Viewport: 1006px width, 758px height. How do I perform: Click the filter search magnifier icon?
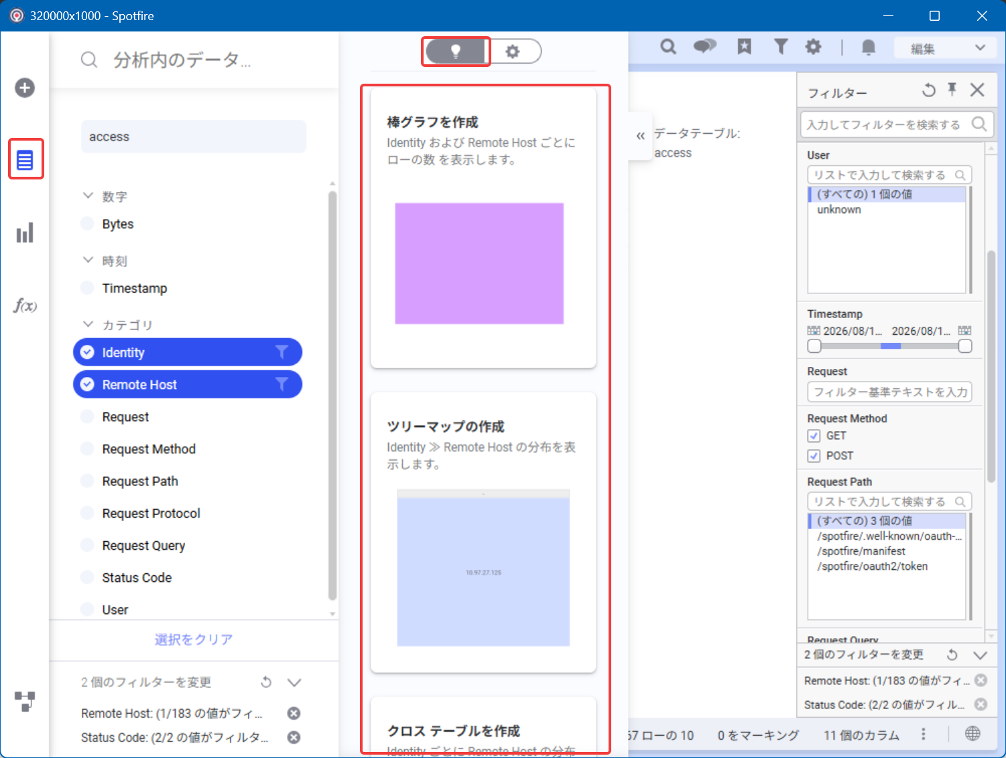tap(979, 124)
